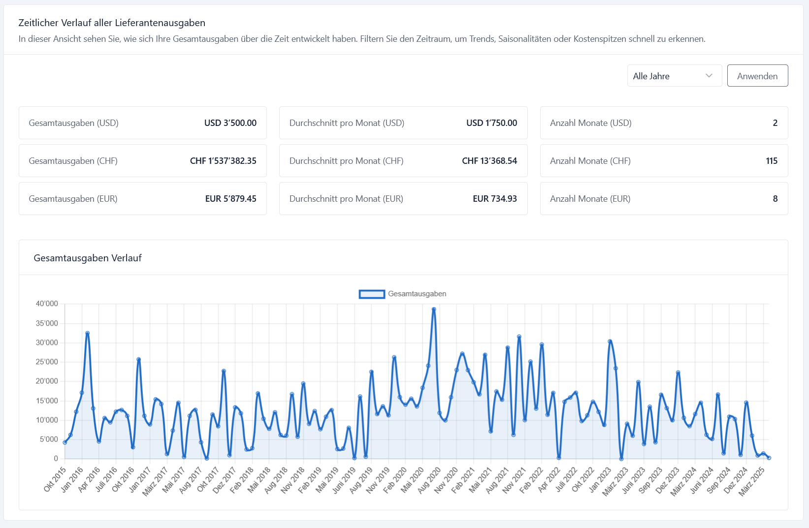Viewport: 809px width, 528px height.
Task: Click the final data point on chart line
Action: tap(769, 458)
